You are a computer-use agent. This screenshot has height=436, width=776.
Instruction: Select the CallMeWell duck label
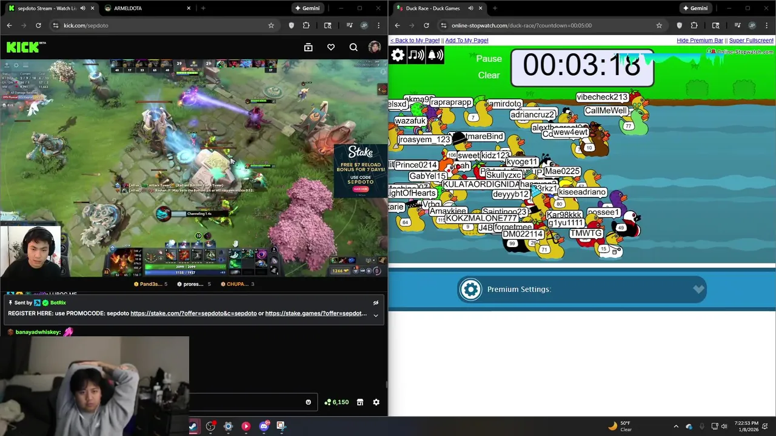606,111
